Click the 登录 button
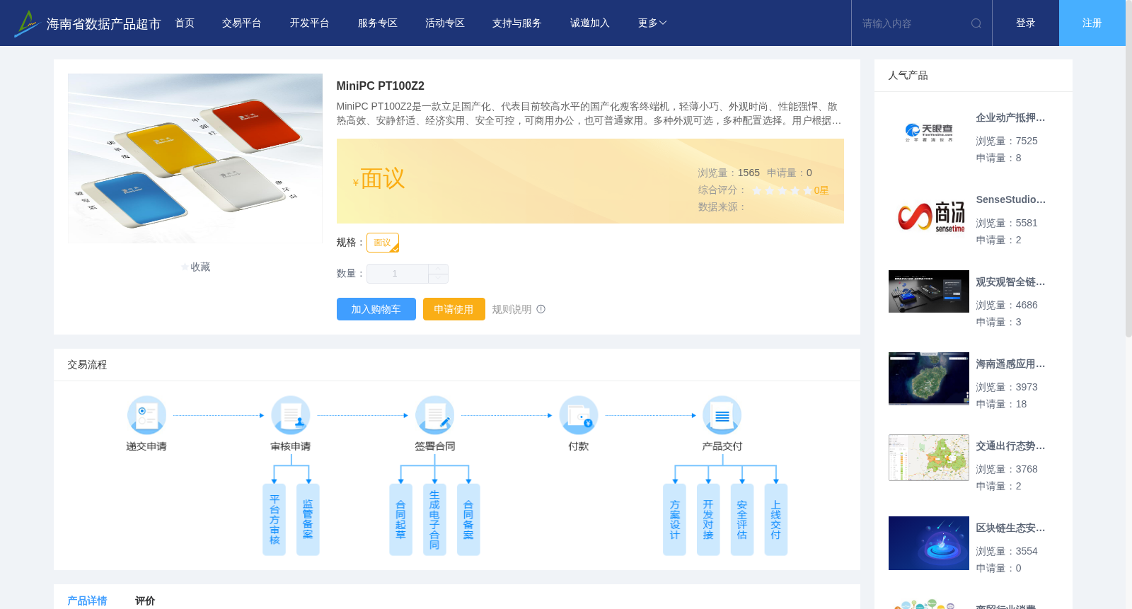Screen dimensions: 1132x609 point(1026,23)
